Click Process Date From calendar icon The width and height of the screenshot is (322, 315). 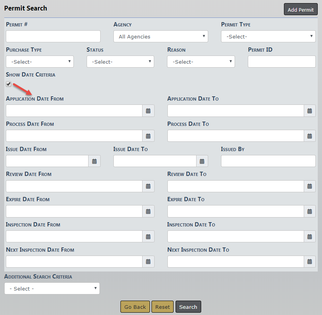pos(148,136)
